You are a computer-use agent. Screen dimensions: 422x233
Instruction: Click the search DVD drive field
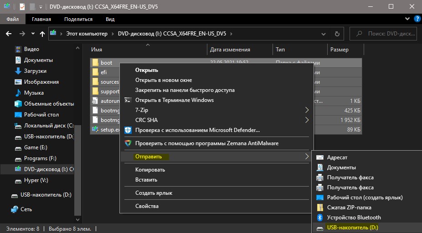(383, 34)
